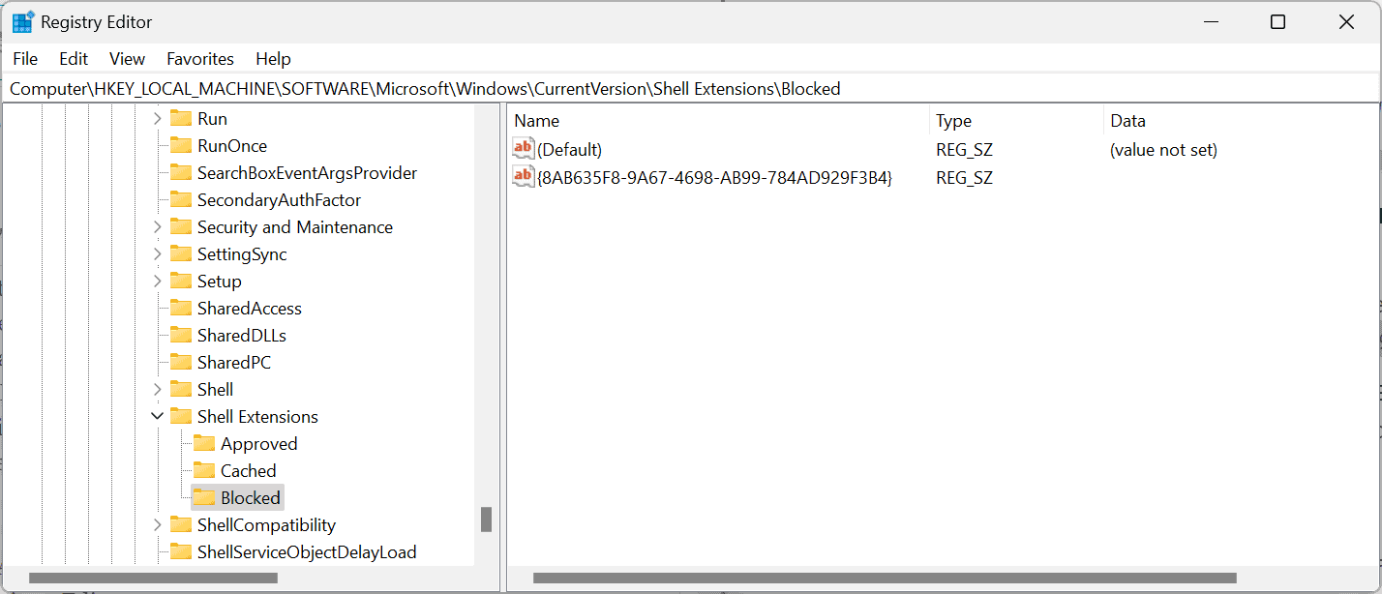Click the RunOnce folder icon
The height and width of the screenshot is (594, 1382).
point(181,145)
